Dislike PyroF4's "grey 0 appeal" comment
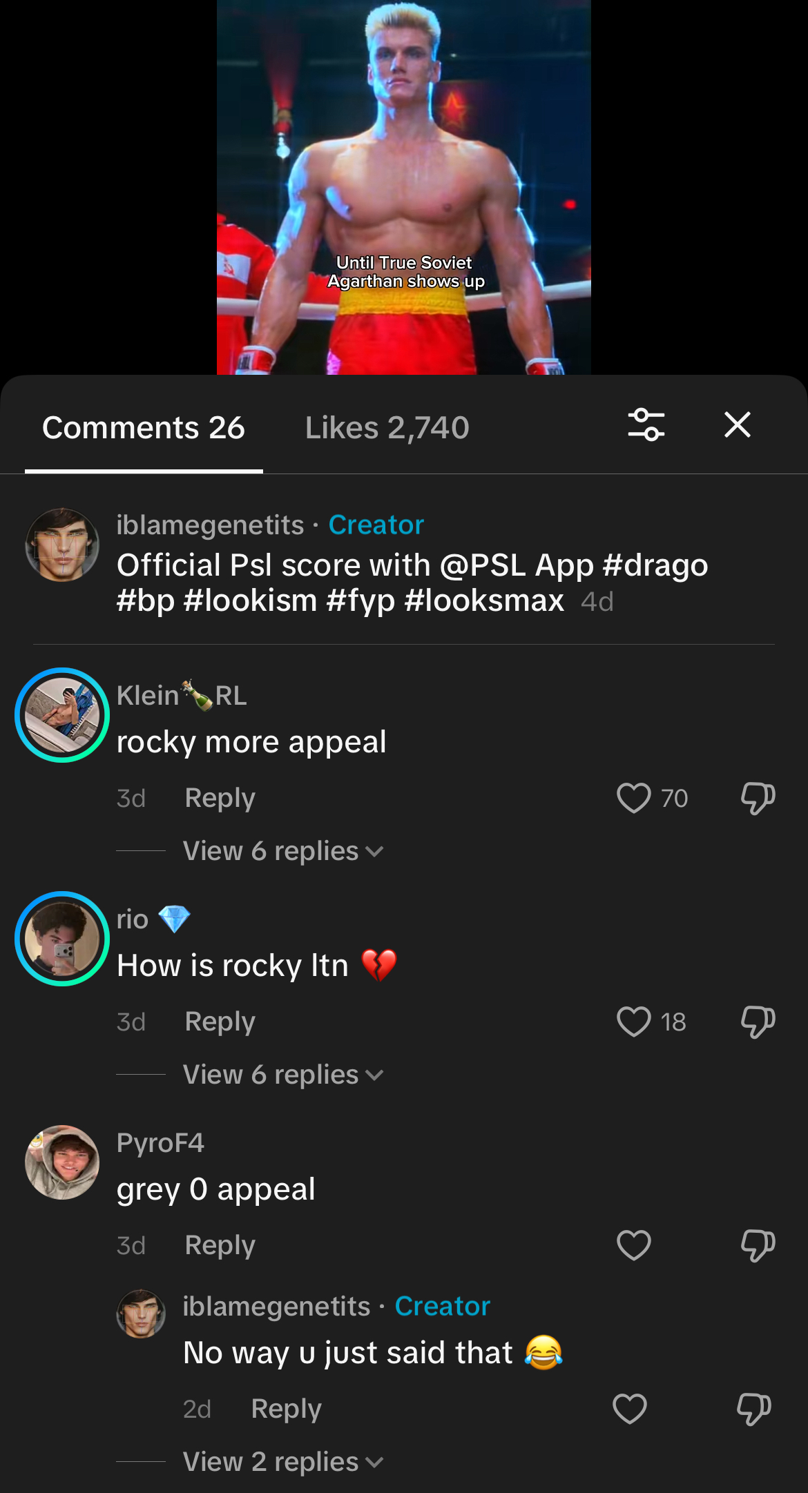808x1493 pixels. coord(758,1245)
